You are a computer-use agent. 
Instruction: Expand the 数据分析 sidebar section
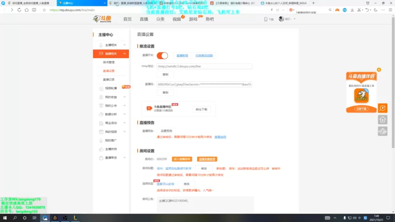[124, 114]
